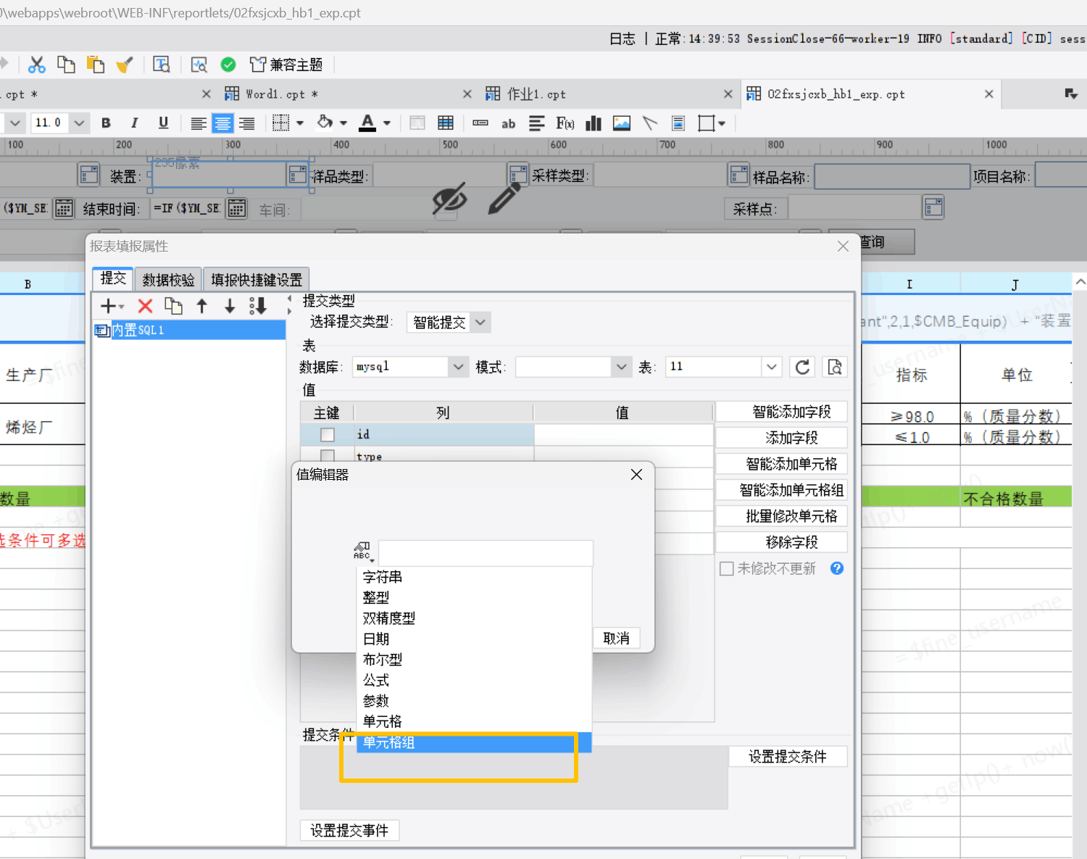Click the pencil edit icon in design area

[x=504, y=198]
